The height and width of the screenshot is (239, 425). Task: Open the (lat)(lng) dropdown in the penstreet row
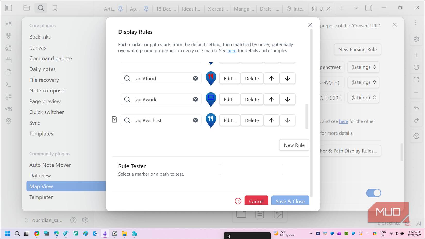pyautogui.click(x=363, y=67)
